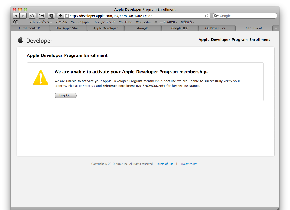This screenshot has height=210, width=290.
Task: Click the Evernote elephant icon
Action: [x=51, y=16]
